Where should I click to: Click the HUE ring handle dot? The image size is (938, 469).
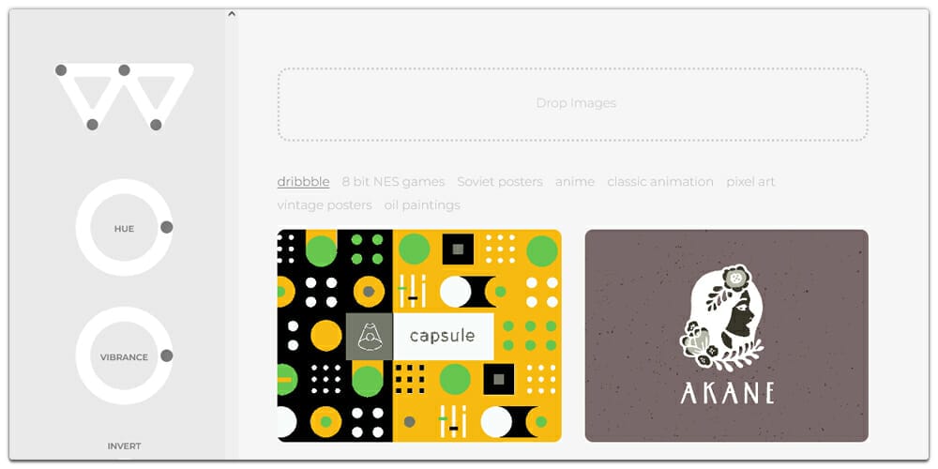(x=167, y=227)
